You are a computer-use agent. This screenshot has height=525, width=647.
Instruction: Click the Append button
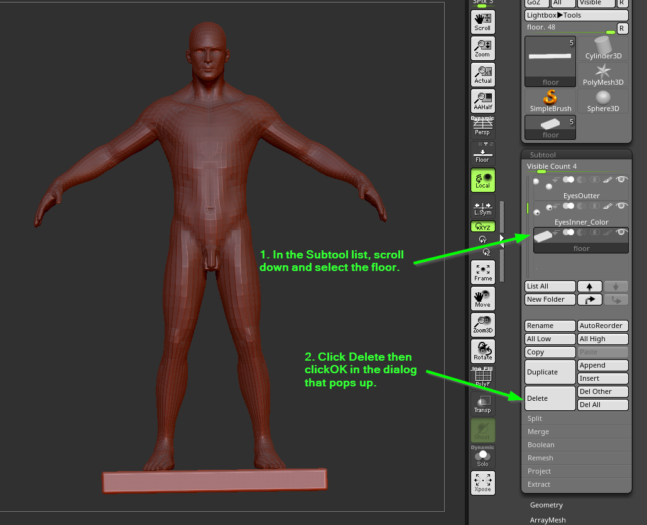[603, 365]
